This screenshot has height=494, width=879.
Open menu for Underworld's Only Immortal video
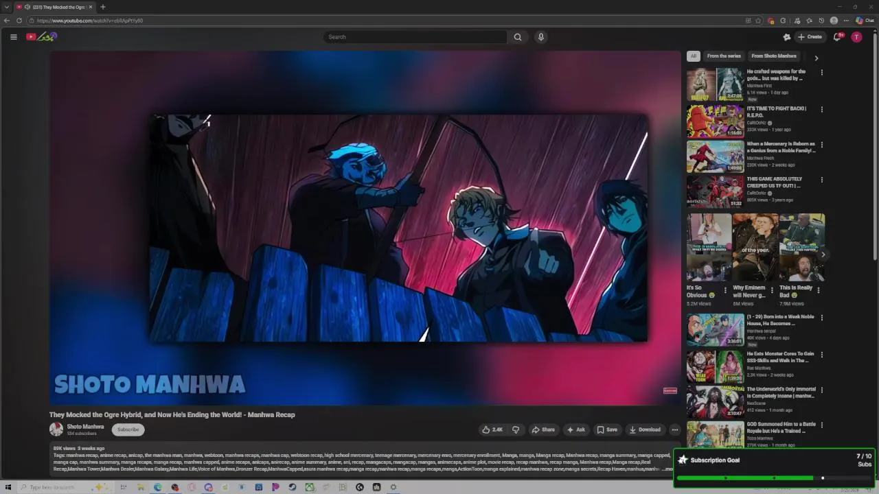[821, 390]
